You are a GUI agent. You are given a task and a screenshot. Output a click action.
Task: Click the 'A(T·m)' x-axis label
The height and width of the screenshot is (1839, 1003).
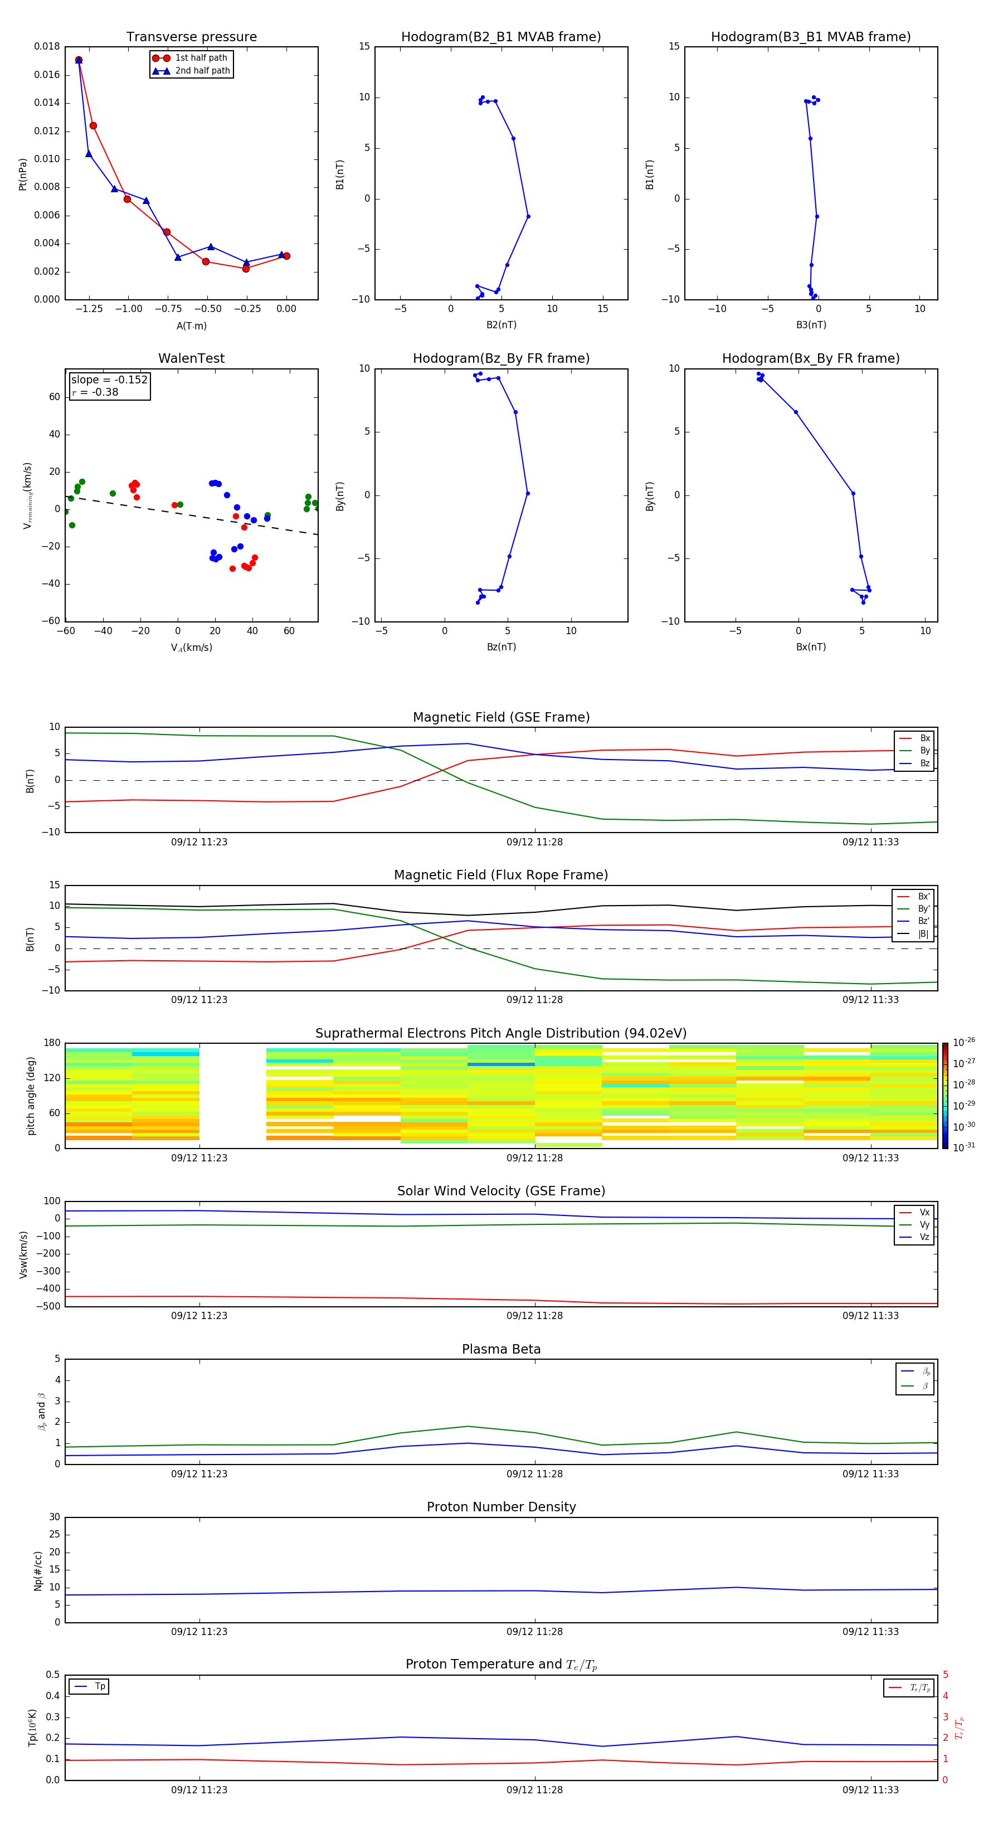(191, 325)
